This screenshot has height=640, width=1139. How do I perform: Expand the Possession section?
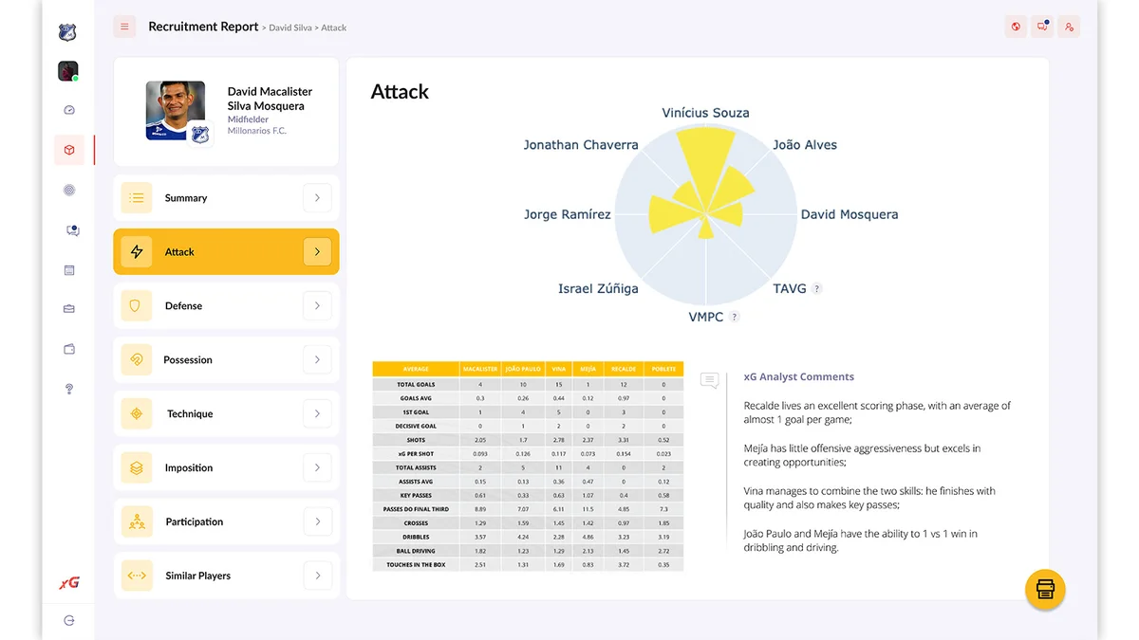(225, 359)
